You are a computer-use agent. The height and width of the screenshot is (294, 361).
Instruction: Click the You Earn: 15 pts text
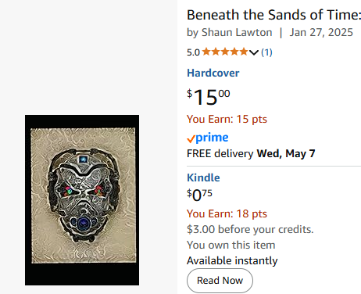(x=227, y=119)
